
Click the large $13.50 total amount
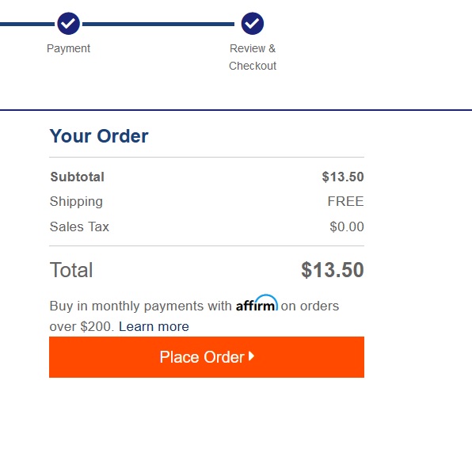coord(333,270)
